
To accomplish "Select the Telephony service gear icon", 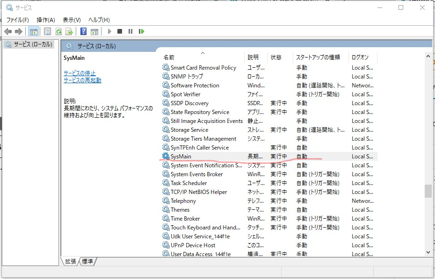I will 166,200.
